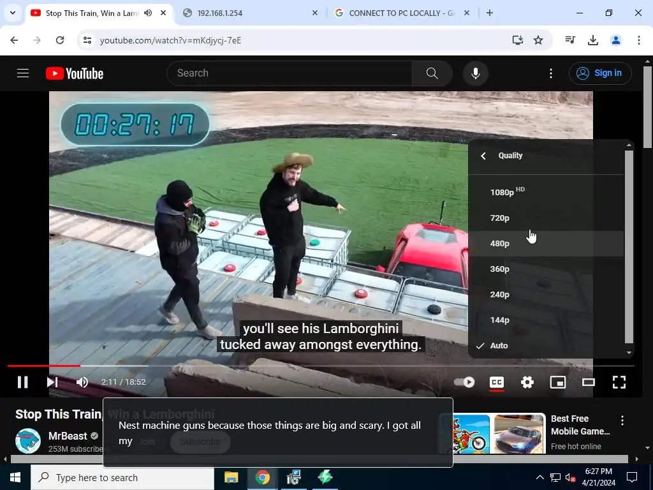Screen dimensions: 653x490
Task: Open ad options three-dot menu
Action: 622,420
